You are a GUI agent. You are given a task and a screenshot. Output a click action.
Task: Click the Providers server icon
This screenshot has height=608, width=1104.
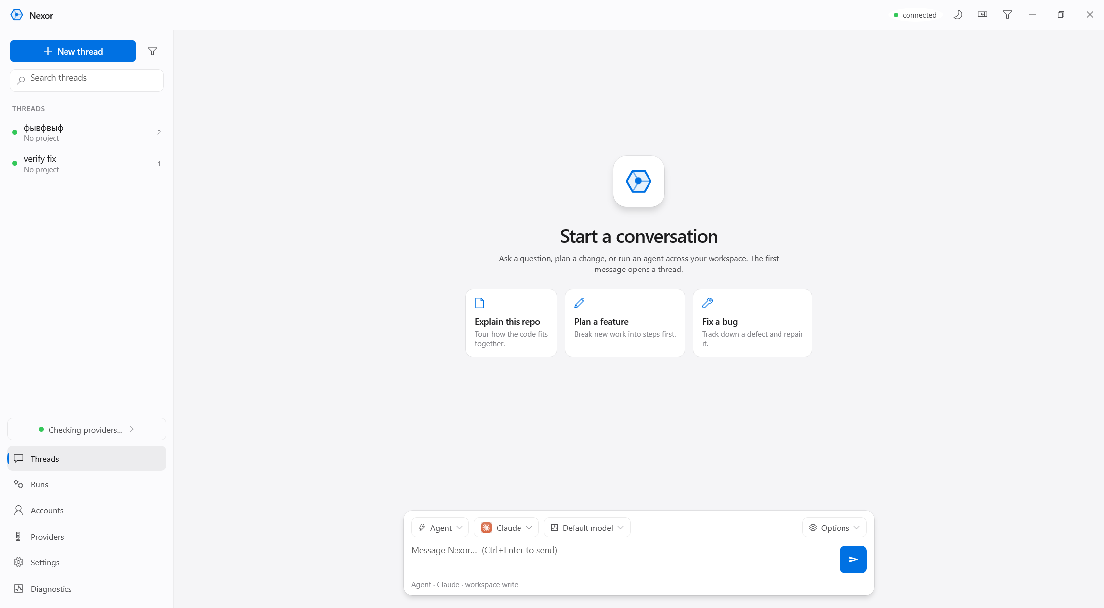coord(19,537)
